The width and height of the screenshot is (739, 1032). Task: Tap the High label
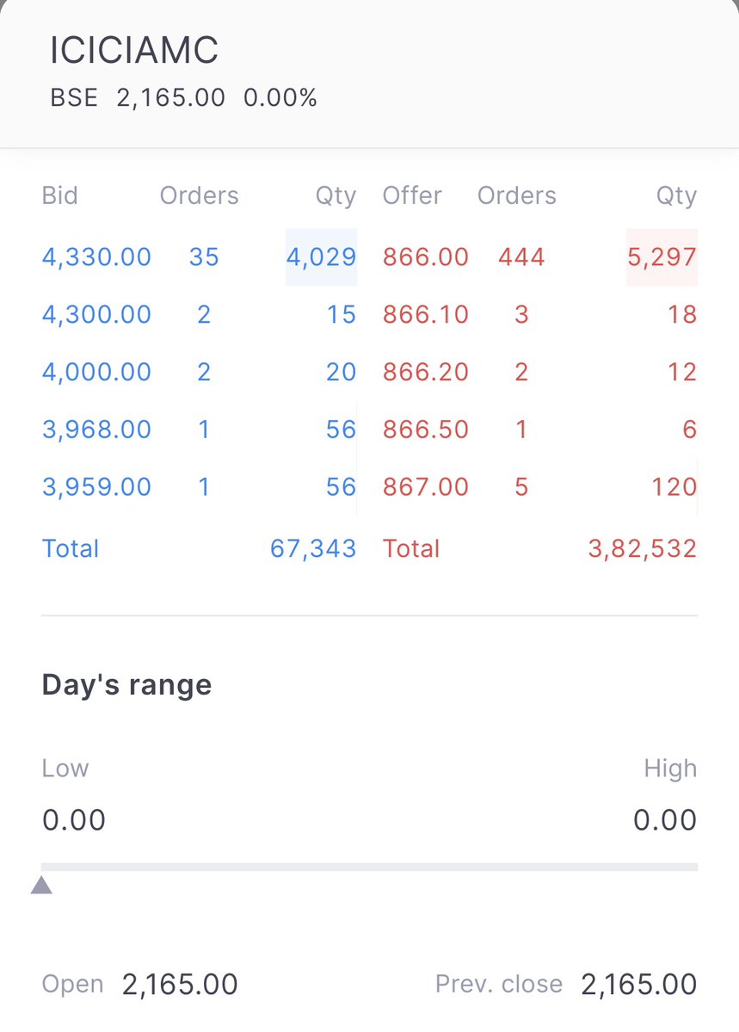(670, 769)
